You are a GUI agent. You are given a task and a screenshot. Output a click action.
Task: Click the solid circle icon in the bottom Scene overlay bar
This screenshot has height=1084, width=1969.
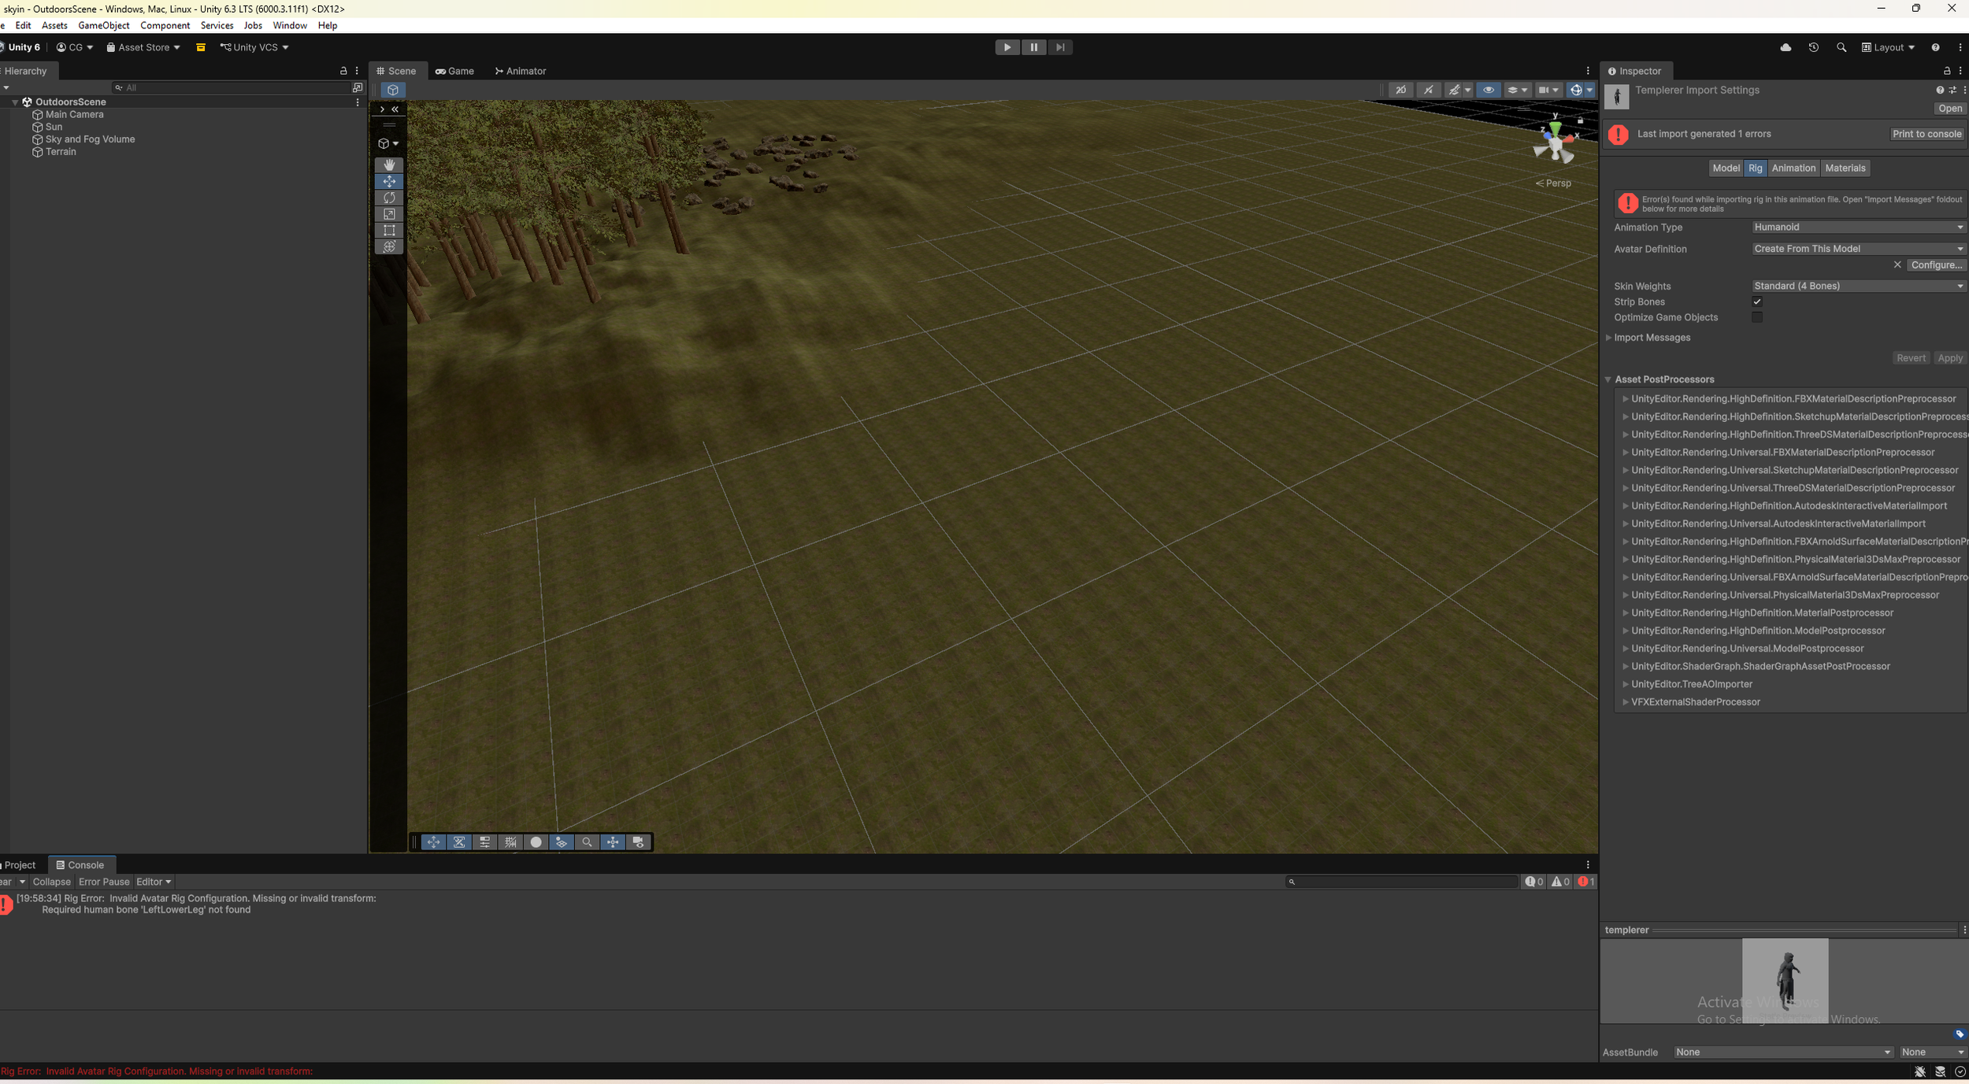[x=536, y=842]
